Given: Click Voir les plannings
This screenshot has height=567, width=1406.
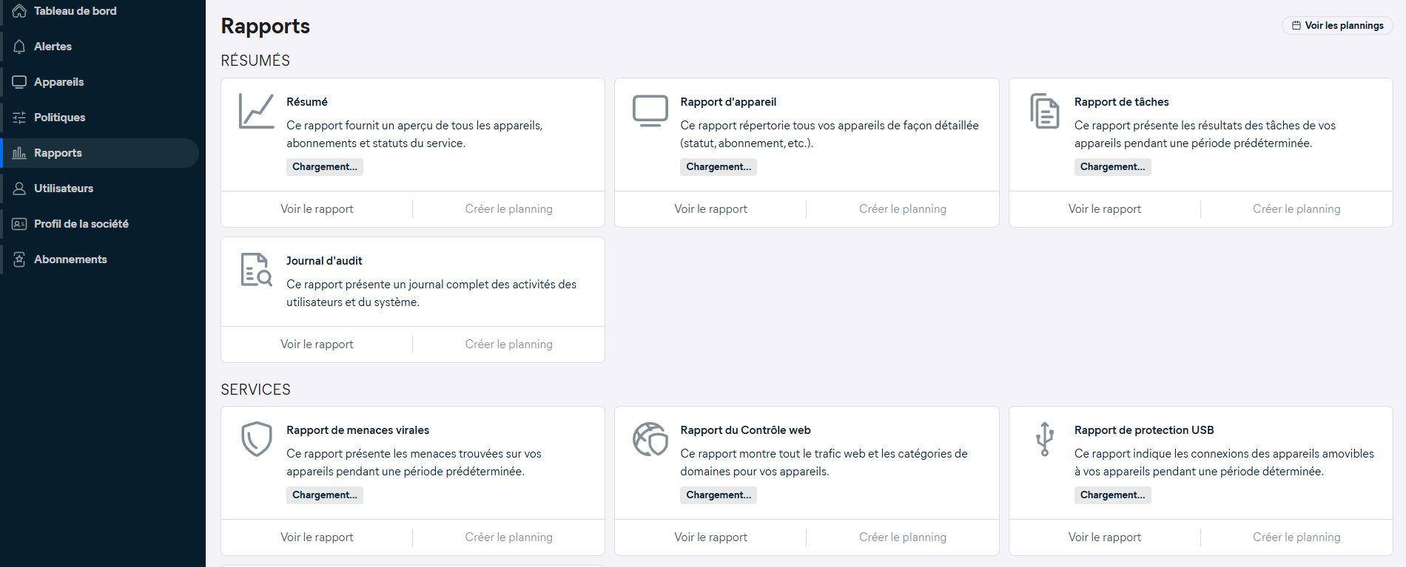Looking at the screenshot, I should pos(1336,24).
